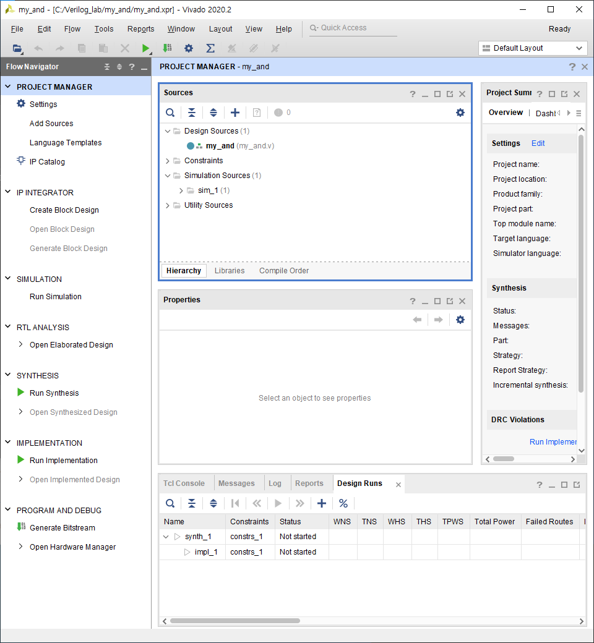This screenshot has width=594, height=643.
Task: Click the Design Runs expand all icon
Action: pyautogui.click(x=213, y=503)
